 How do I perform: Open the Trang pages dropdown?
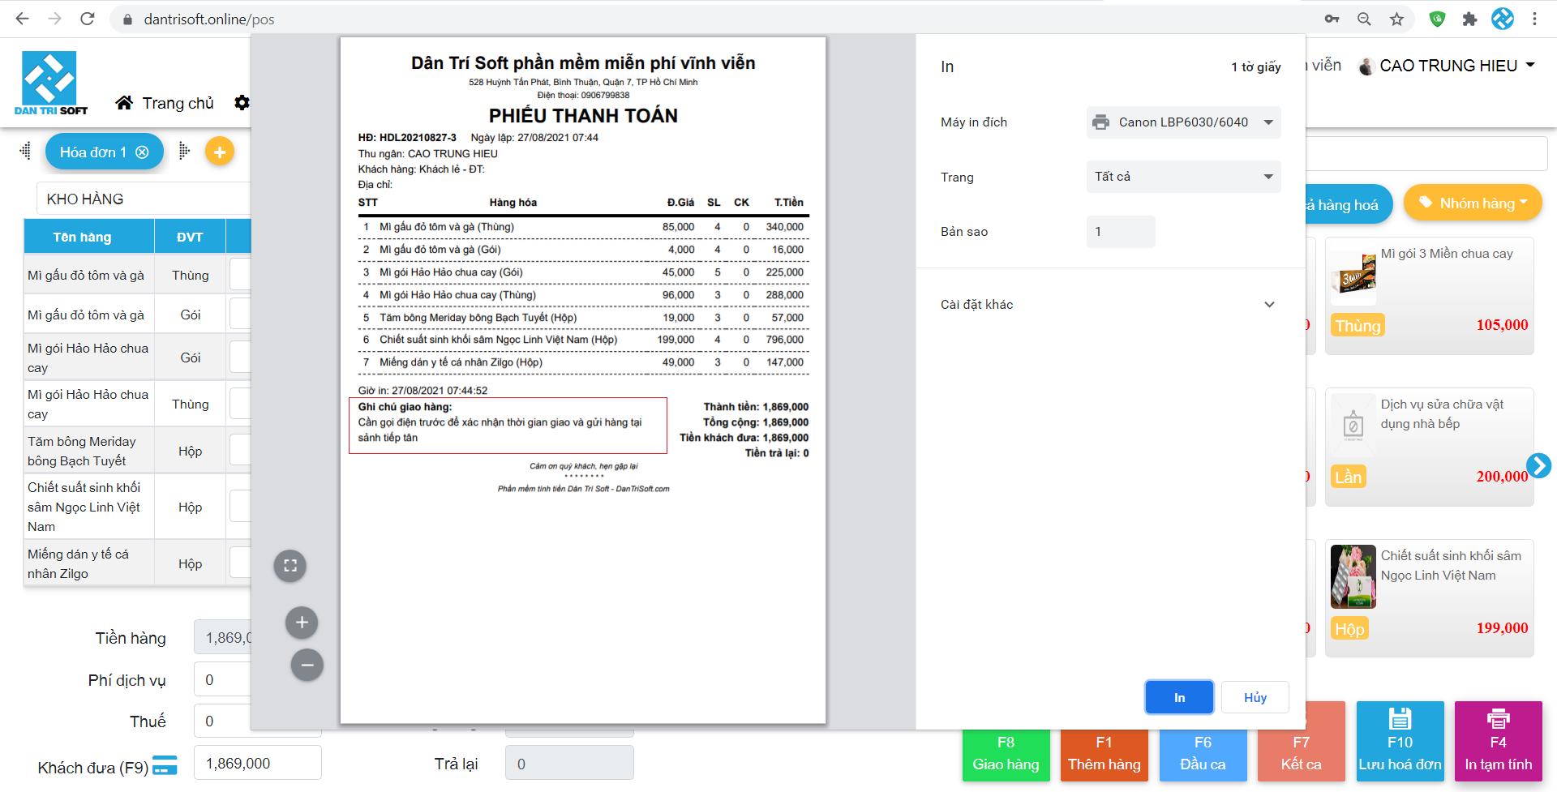(x=1183, y=177)
